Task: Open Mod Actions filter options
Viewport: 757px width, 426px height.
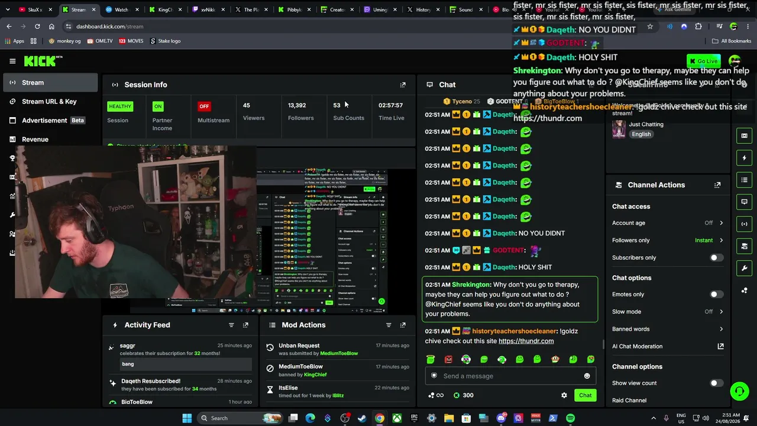Action: 389,325
